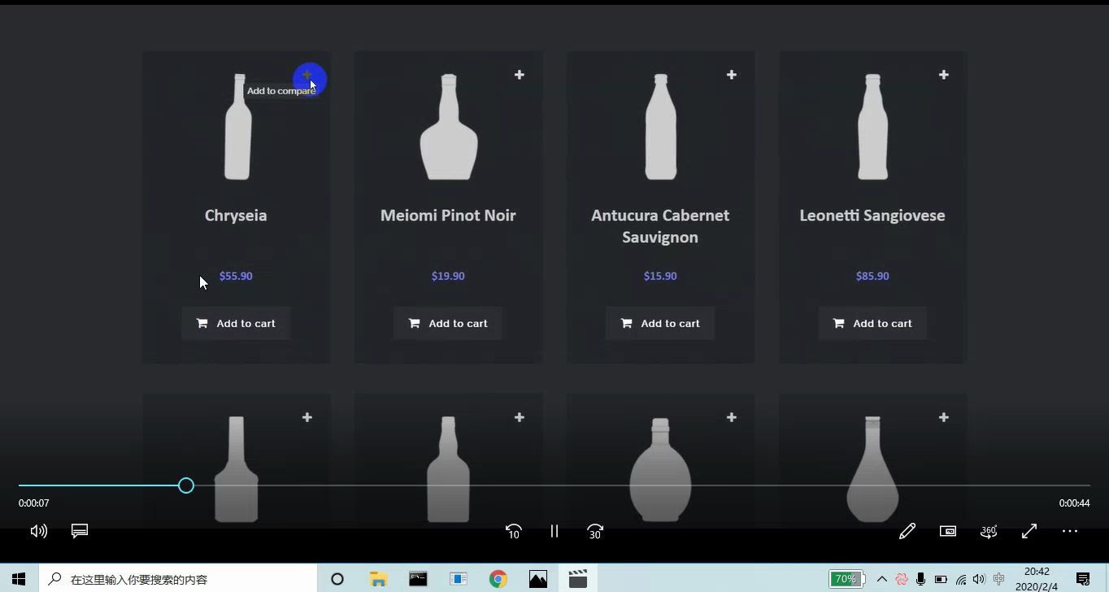Click compare plus above flat round bottle in second row
1109x592 pixels.
732,417
